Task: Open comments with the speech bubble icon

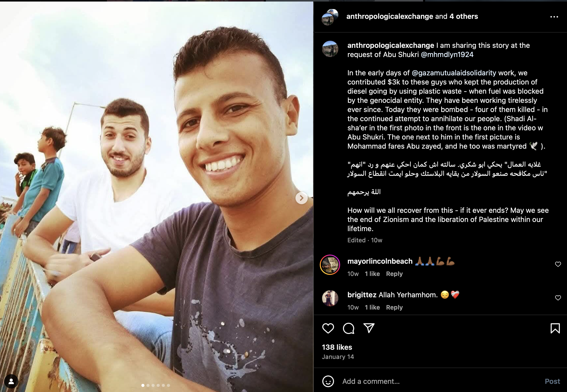Action: [348, 328]
